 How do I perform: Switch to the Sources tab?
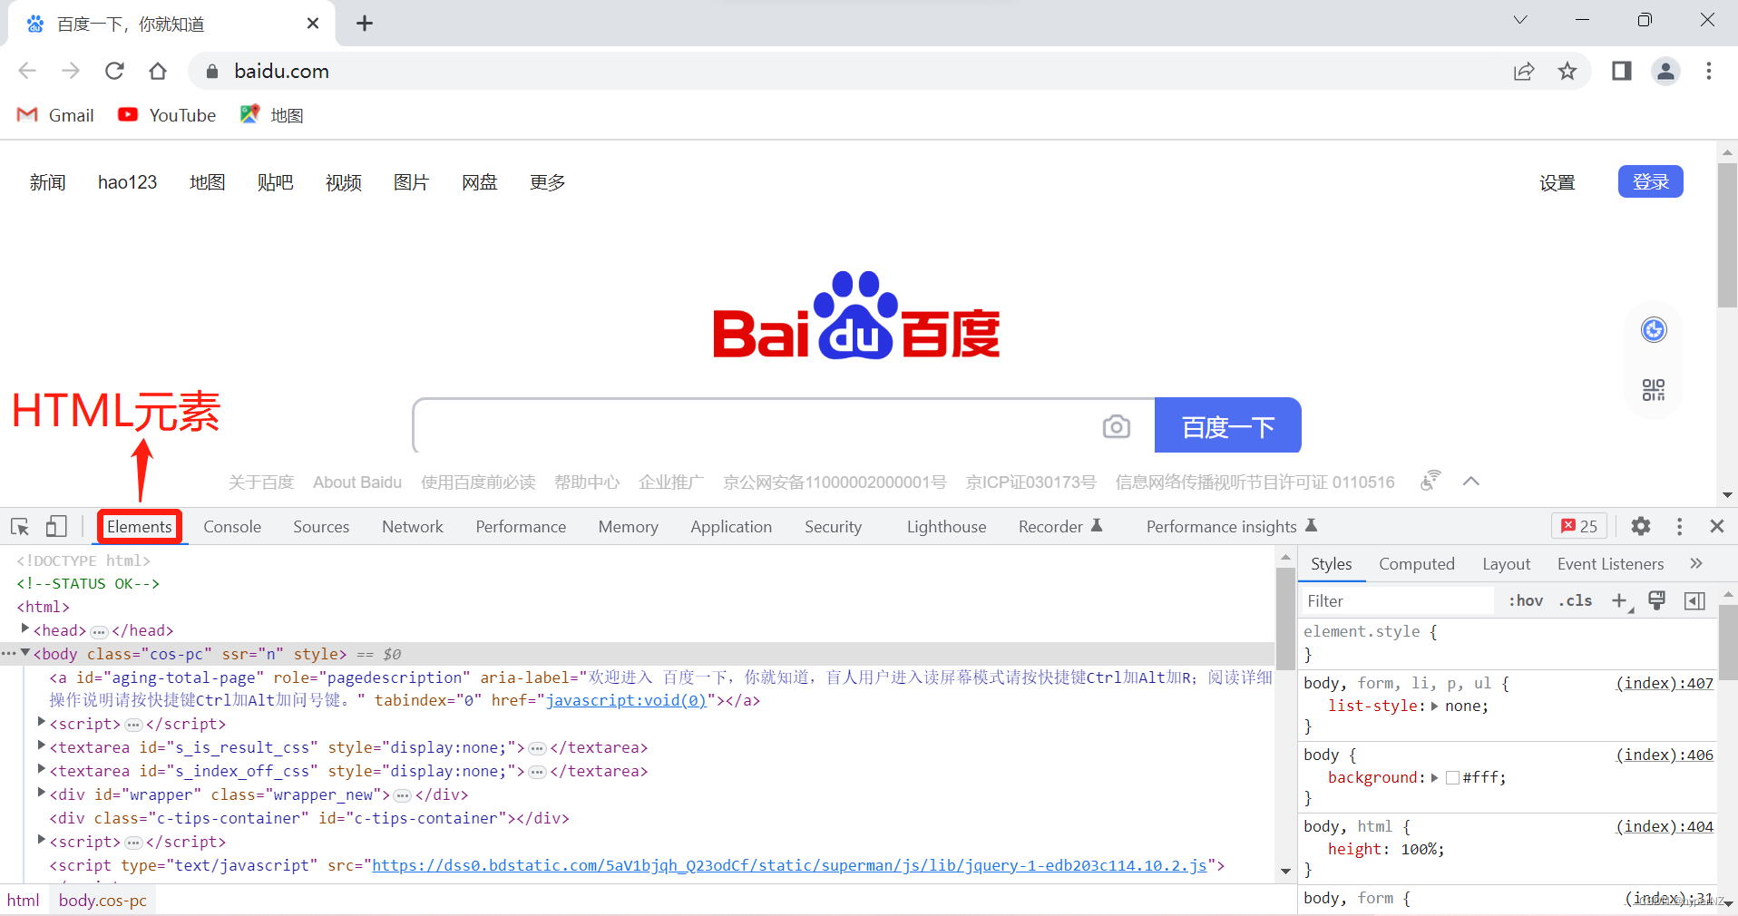[321, 527]
